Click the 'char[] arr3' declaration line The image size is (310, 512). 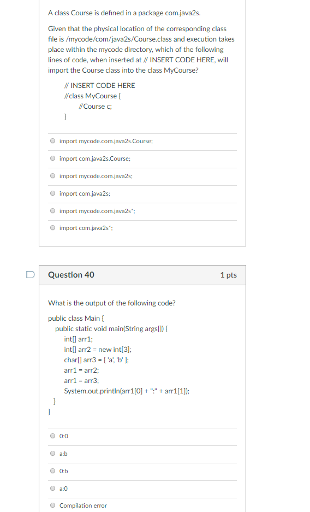point(97,360)
